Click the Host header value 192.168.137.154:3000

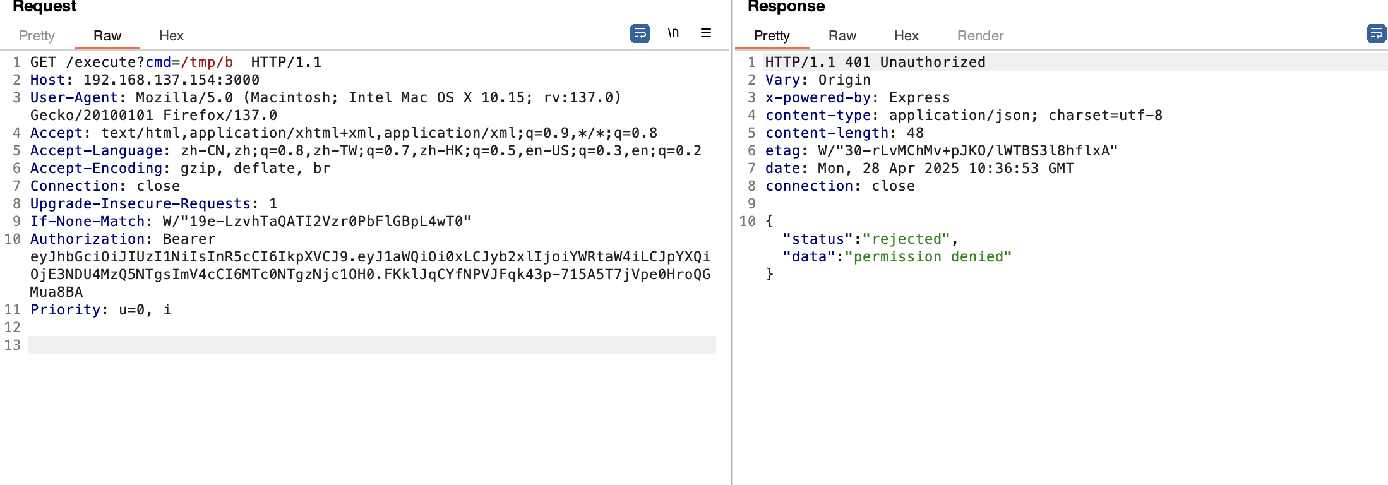171,80
